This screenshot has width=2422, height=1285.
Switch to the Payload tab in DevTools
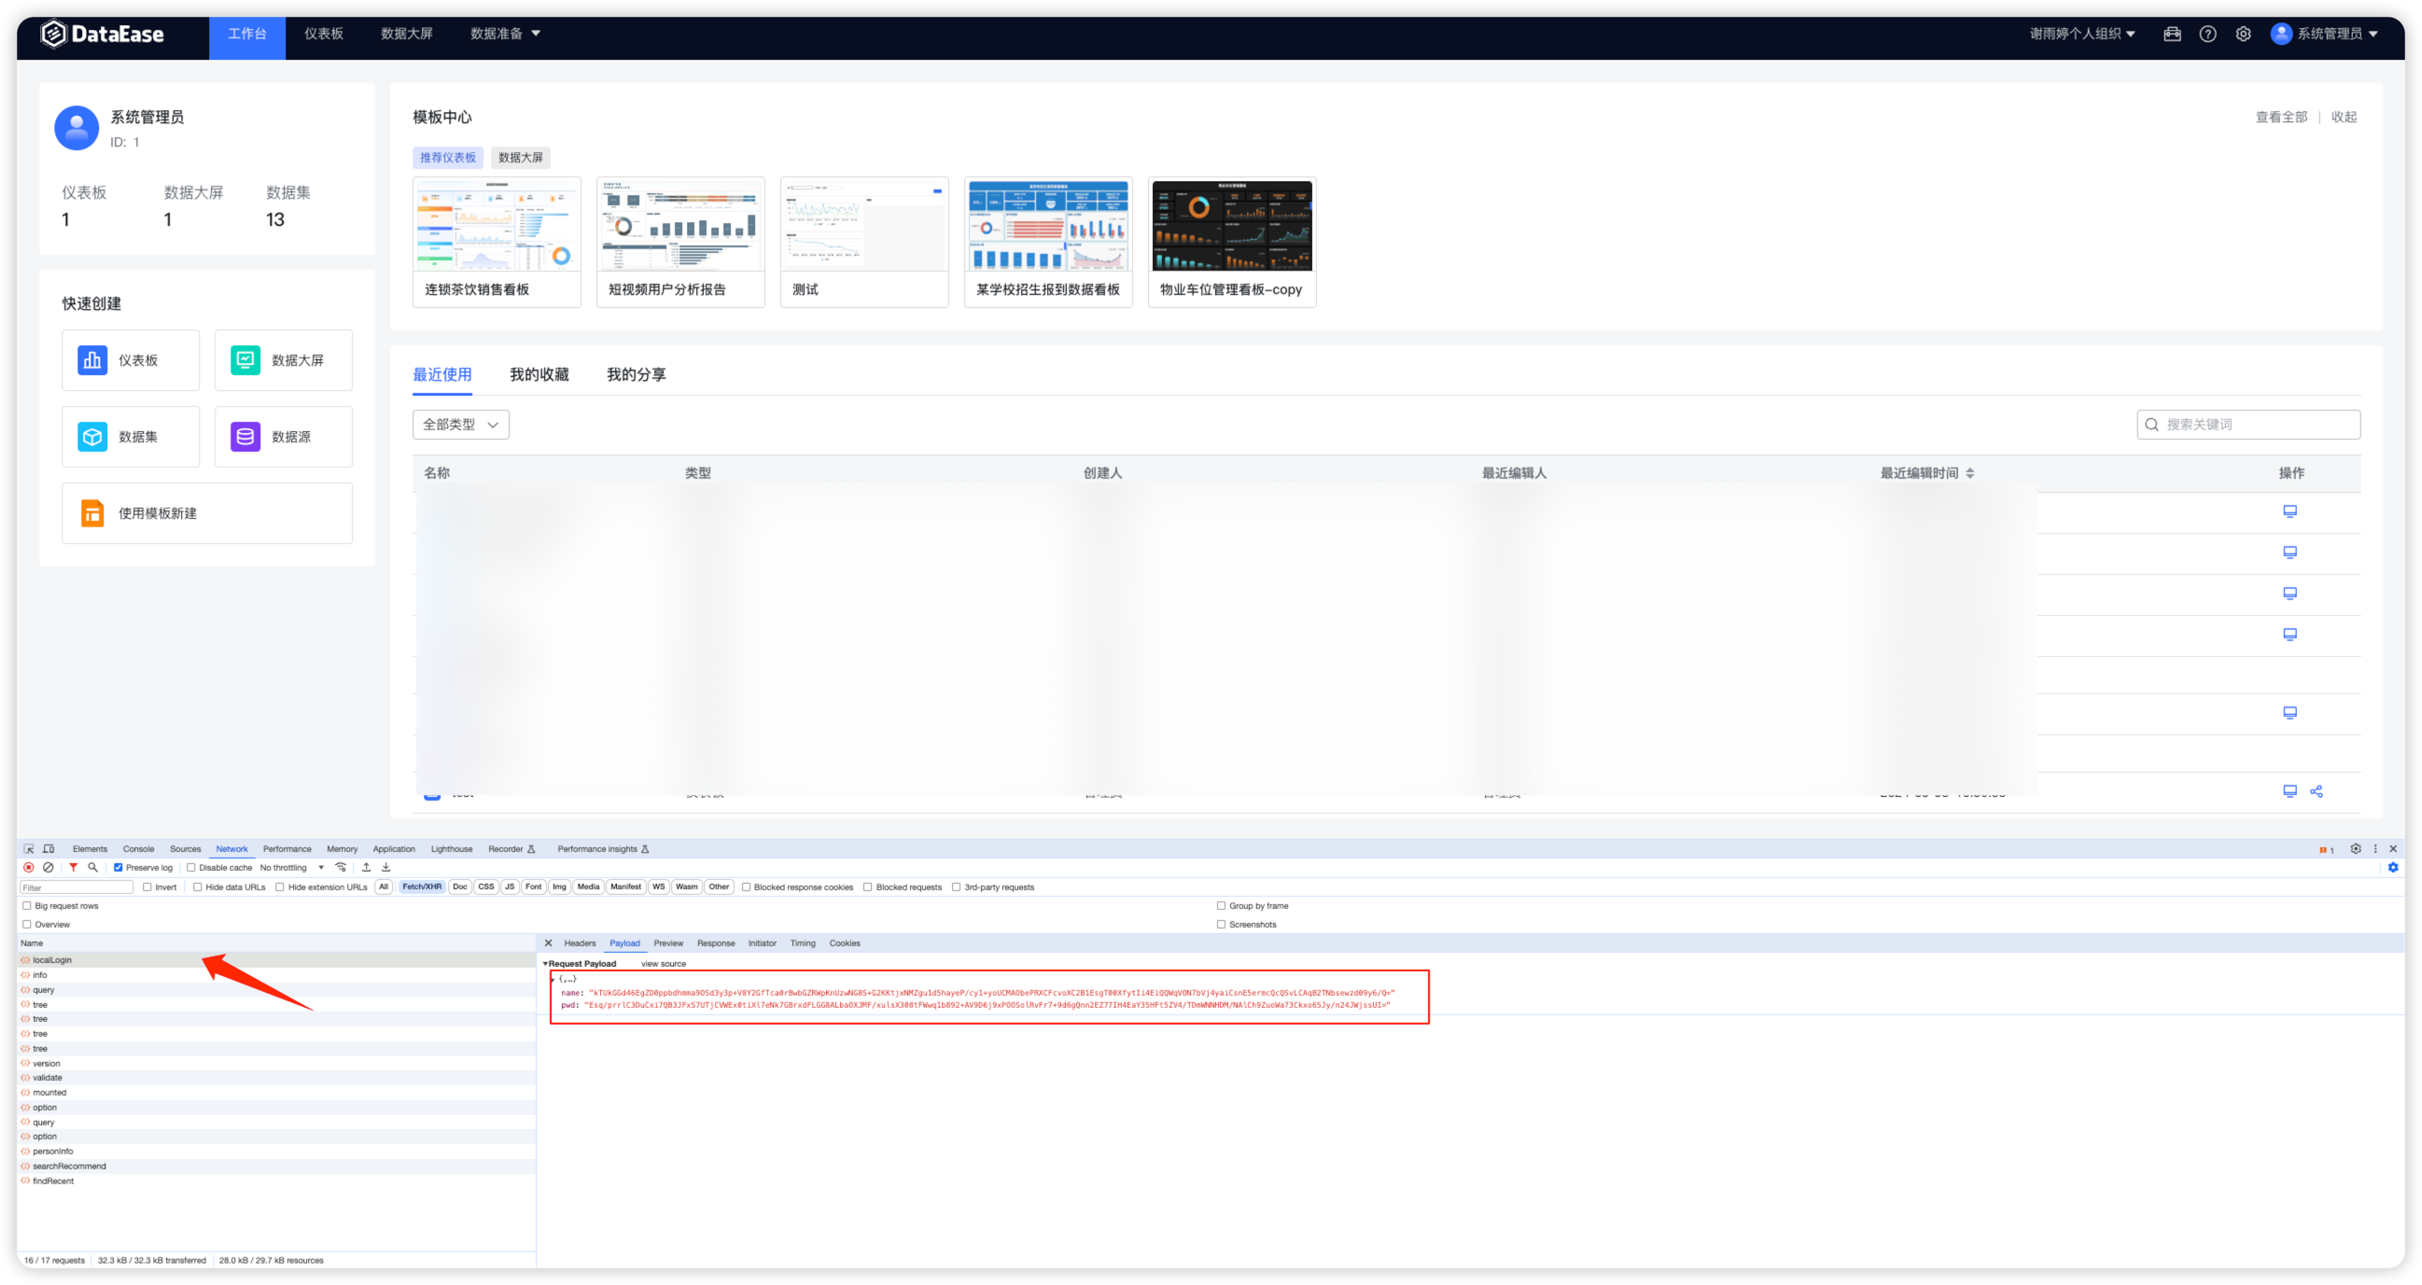click(624, 943)
